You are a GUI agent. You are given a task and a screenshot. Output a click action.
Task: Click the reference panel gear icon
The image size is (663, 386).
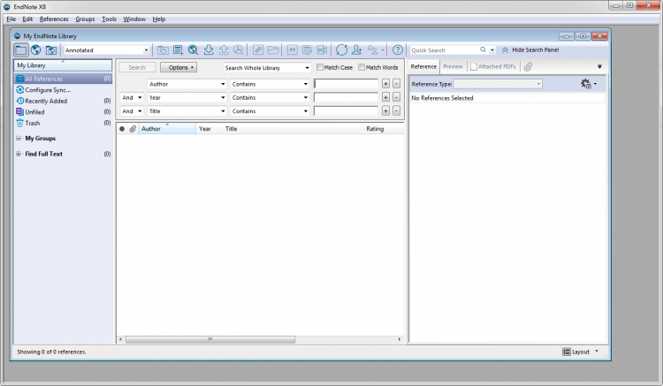click(x=585, y=84)
